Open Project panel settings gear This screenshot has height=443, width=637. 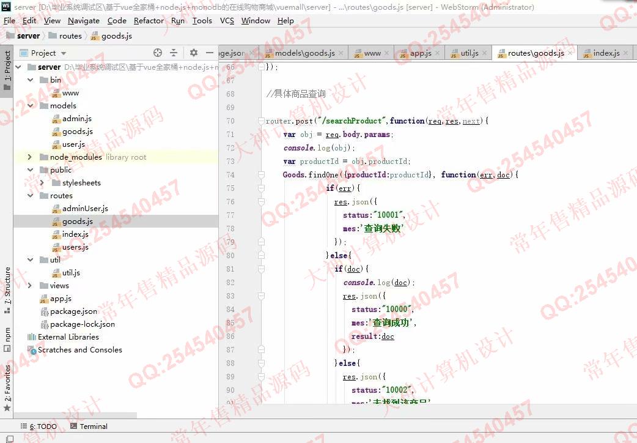194,53
